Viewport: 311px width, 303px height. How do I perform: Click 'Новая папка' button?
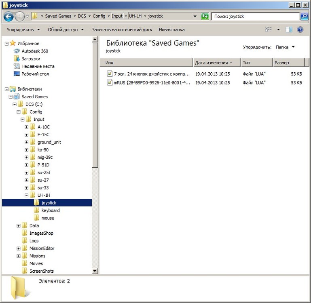click(x=172, y=29)
